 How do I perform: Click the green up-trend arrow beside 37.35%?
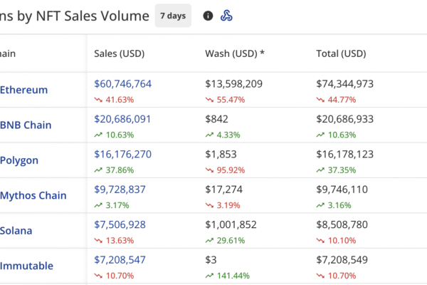point(320,170)
